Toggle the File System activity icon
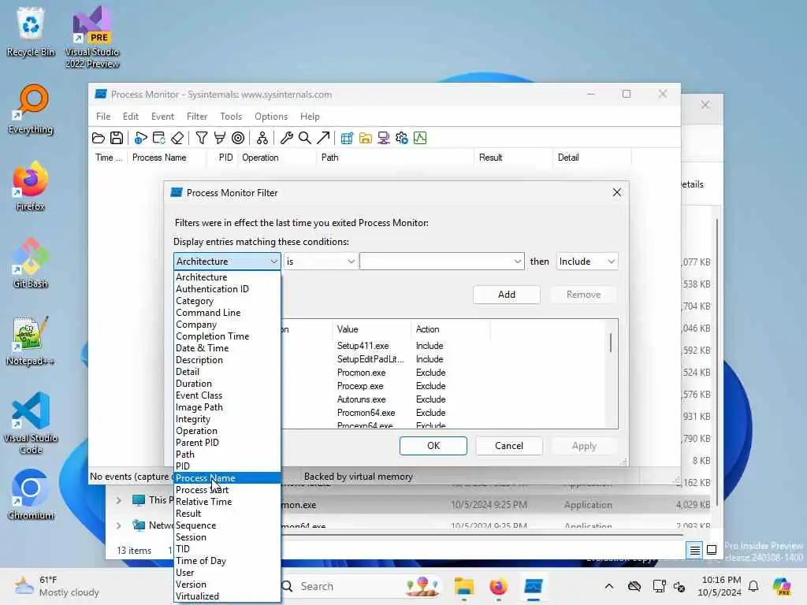Image resolution: width=807 pixels, height=605 pixels. pos(366,138)
